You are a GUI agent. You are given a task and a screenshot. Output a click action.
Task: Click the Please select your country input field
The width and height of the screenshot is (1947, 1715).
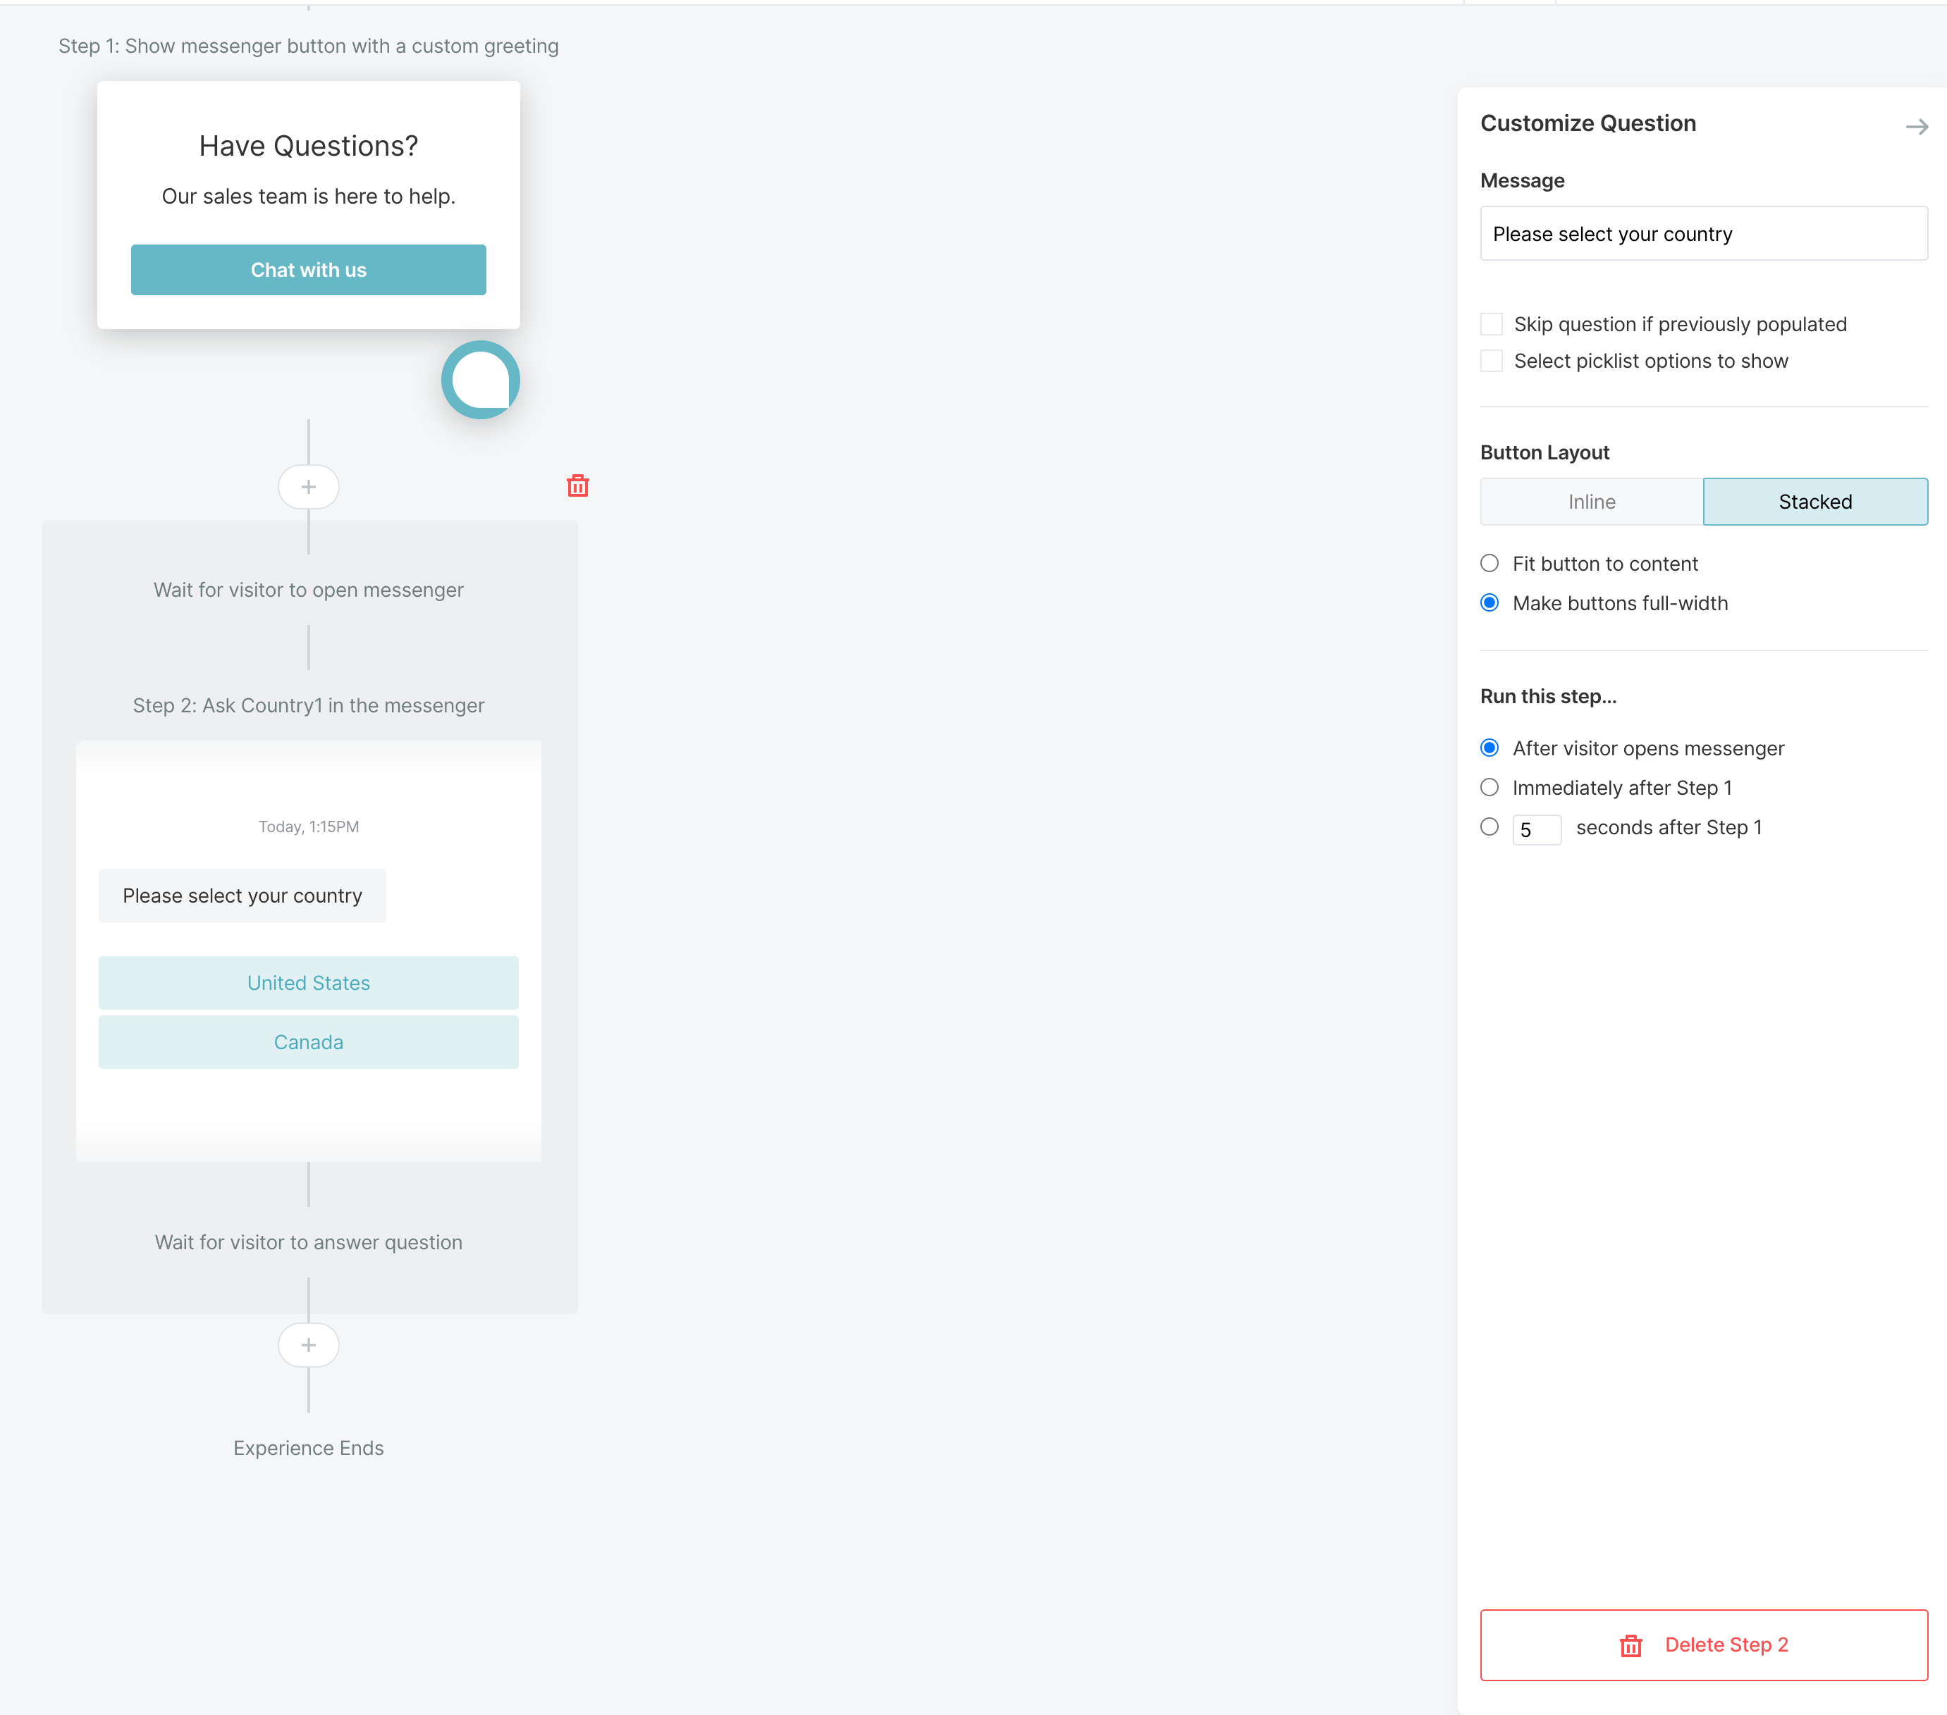coord(1702,233)
